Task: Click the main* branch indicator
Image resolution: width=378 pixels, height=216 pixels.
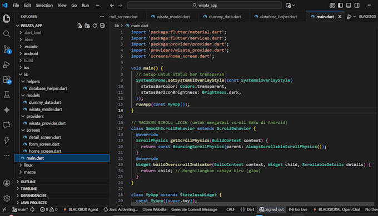Action: (x=20, y=209)
